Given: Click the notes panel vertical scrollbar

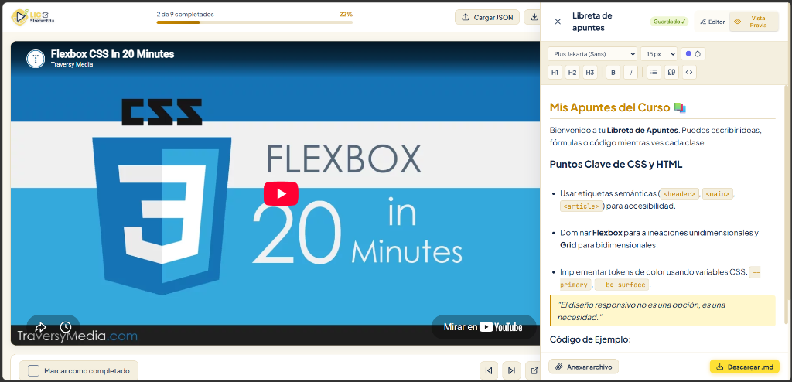Looking at the screenshot, I should 786,204.
